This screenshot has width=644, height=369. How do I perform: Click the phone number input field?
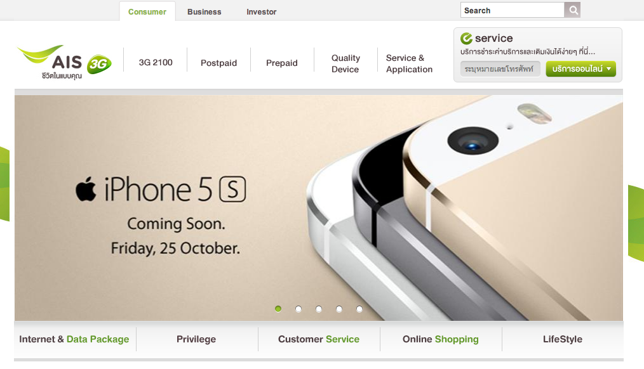[x=500, y=69]
